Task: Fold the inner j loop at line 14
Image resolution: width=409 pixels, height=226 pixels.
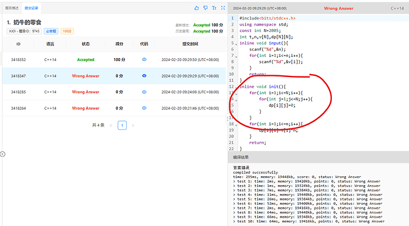Action: 237,100
